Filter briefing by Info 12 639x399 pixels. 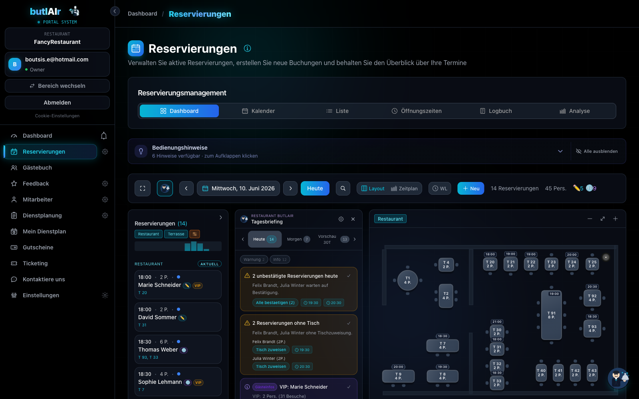(x=280, y=259)
